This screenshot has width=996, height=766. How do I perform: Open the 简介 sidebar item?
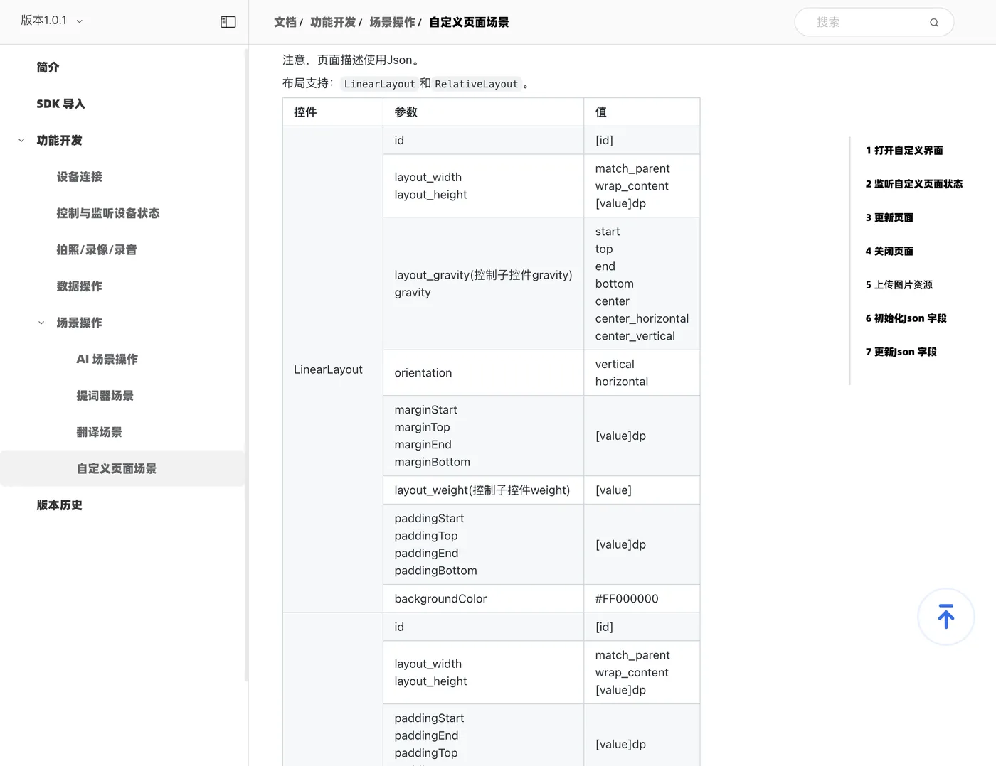[48, 68]
